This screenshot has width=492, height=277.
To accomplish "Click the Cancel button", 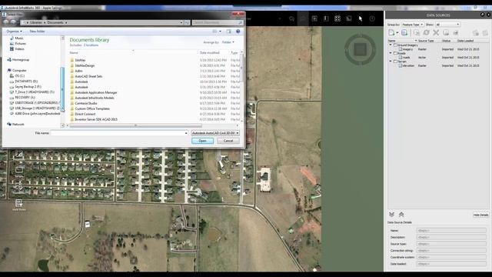I will (x=228, y=141).
